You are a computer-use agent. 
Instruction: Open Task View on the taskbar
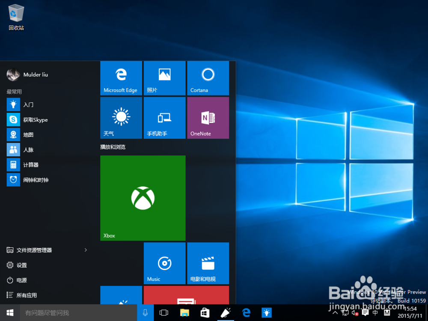tap(164, 312)
